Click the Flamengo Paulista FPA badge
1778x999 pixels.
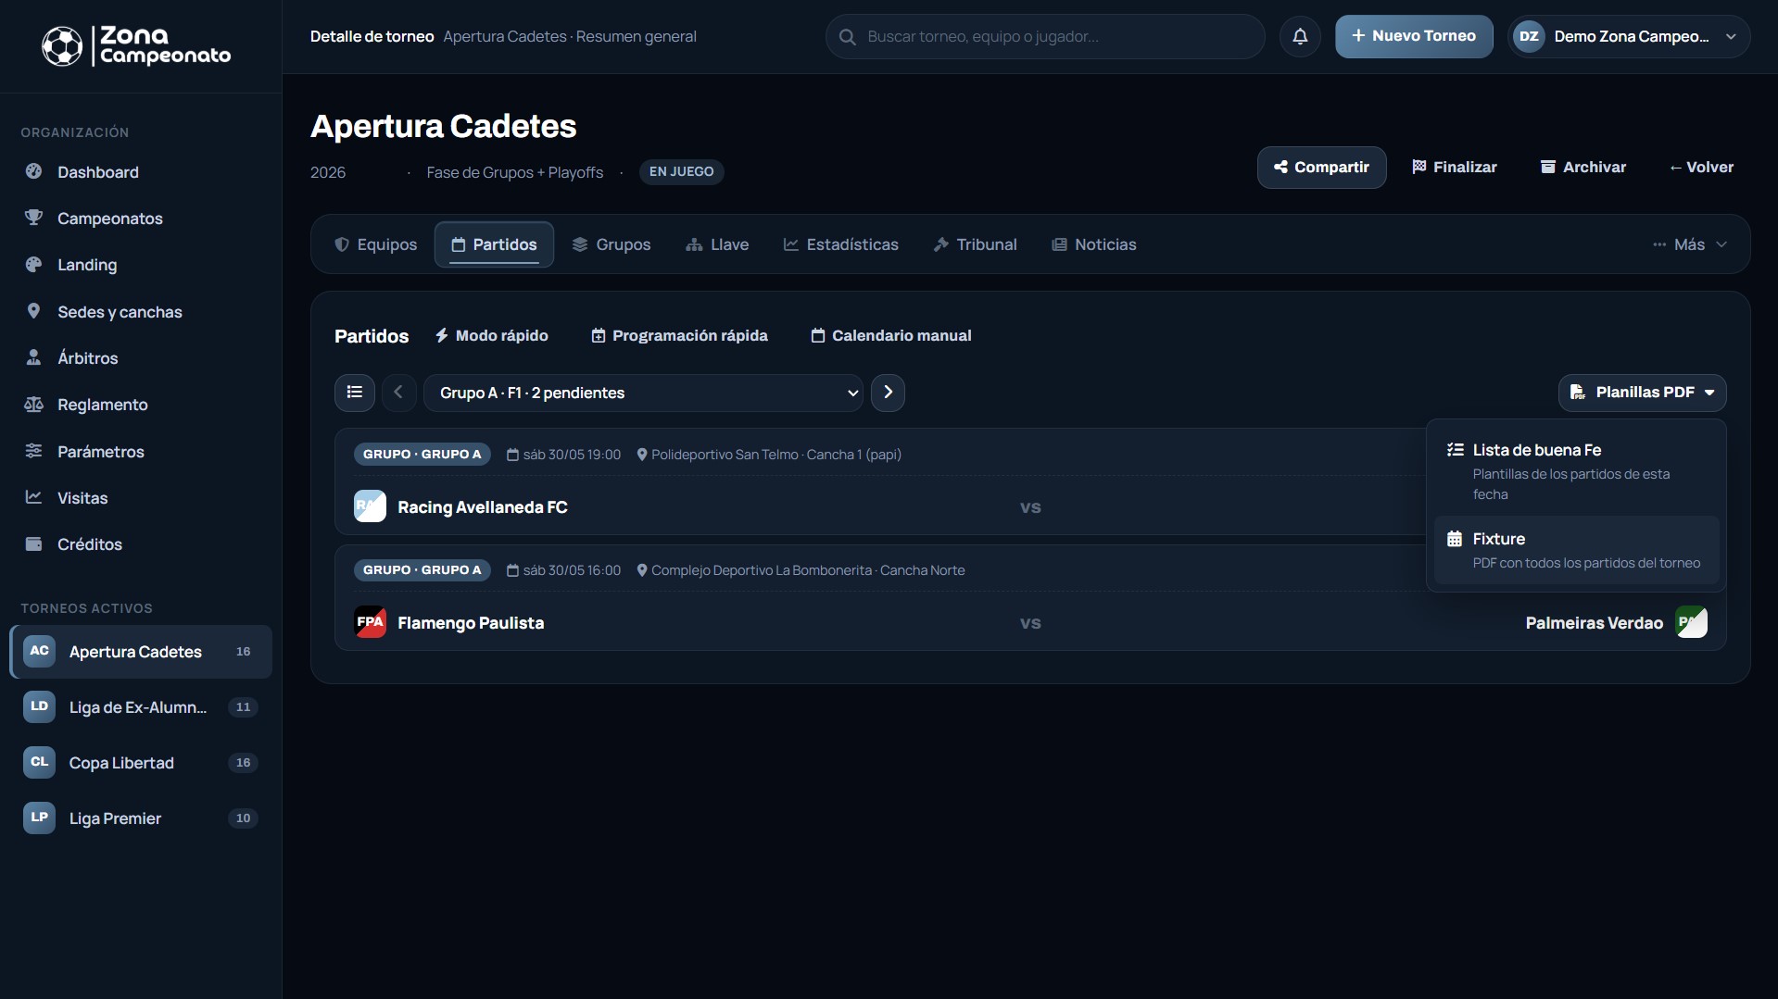(x=370, y=622)
